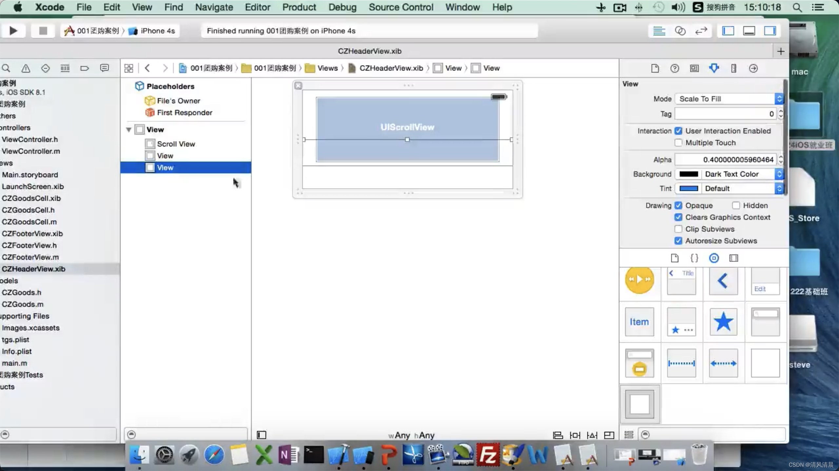This screenshot has width=839, height=471.
Task: Select CZHeaderView.xib in file navigator
Action: (33, 269)
